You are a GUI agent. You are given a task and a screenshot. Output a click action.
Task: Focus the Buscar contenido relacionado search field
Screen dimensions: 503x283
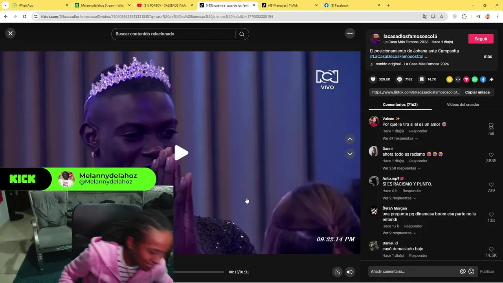[175, 34]
